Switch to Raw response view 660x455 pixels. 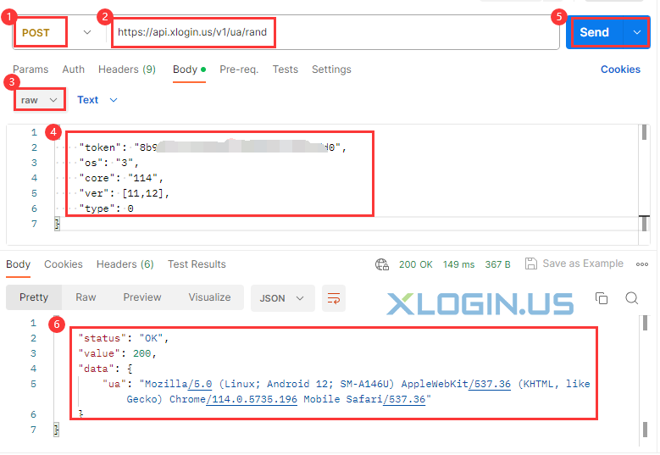86,297
